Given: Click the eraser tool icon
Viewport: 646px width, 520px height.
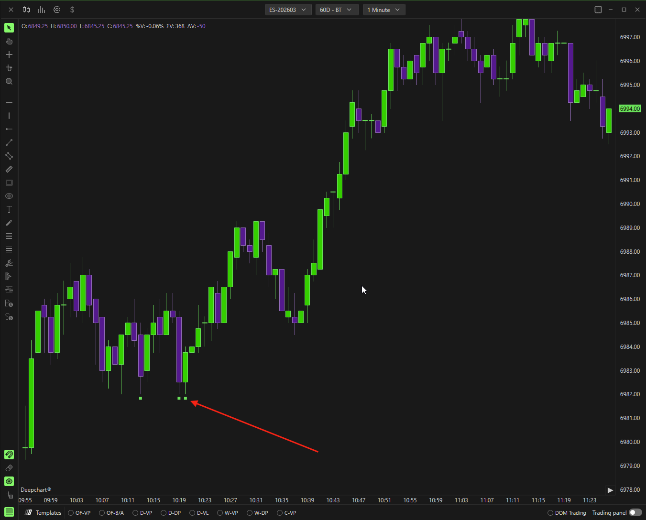Looking at the screenshot, I should [x=9, y=468].
